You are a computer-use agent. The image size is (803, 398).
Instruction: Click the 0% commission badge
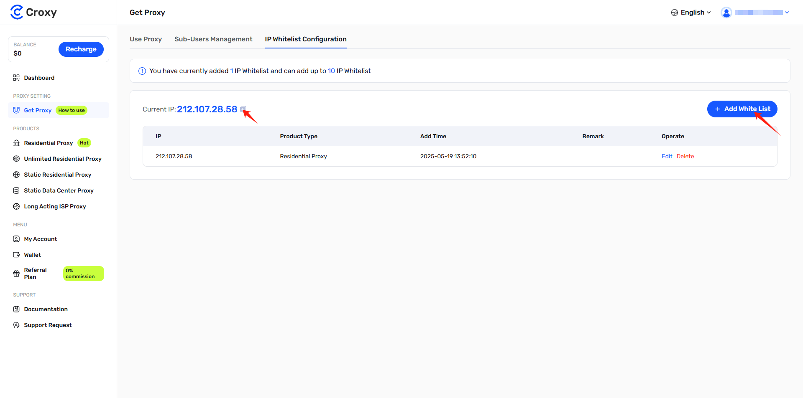click(x=84, y=274)
